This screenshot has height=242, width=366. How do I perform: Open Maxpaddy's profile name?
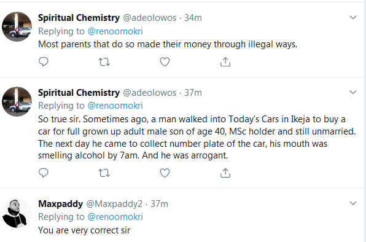pyautogui.click(x=60, y=204)
